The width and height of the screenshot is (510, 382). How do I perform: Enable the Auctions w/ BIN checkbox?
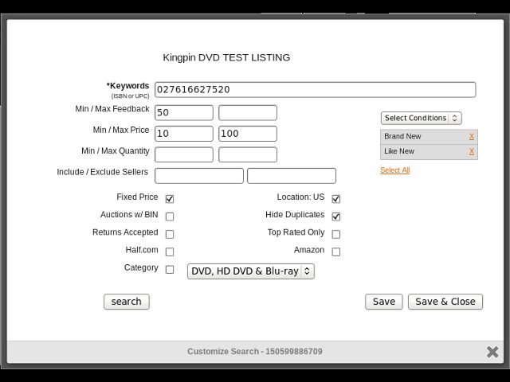[170, 216]
